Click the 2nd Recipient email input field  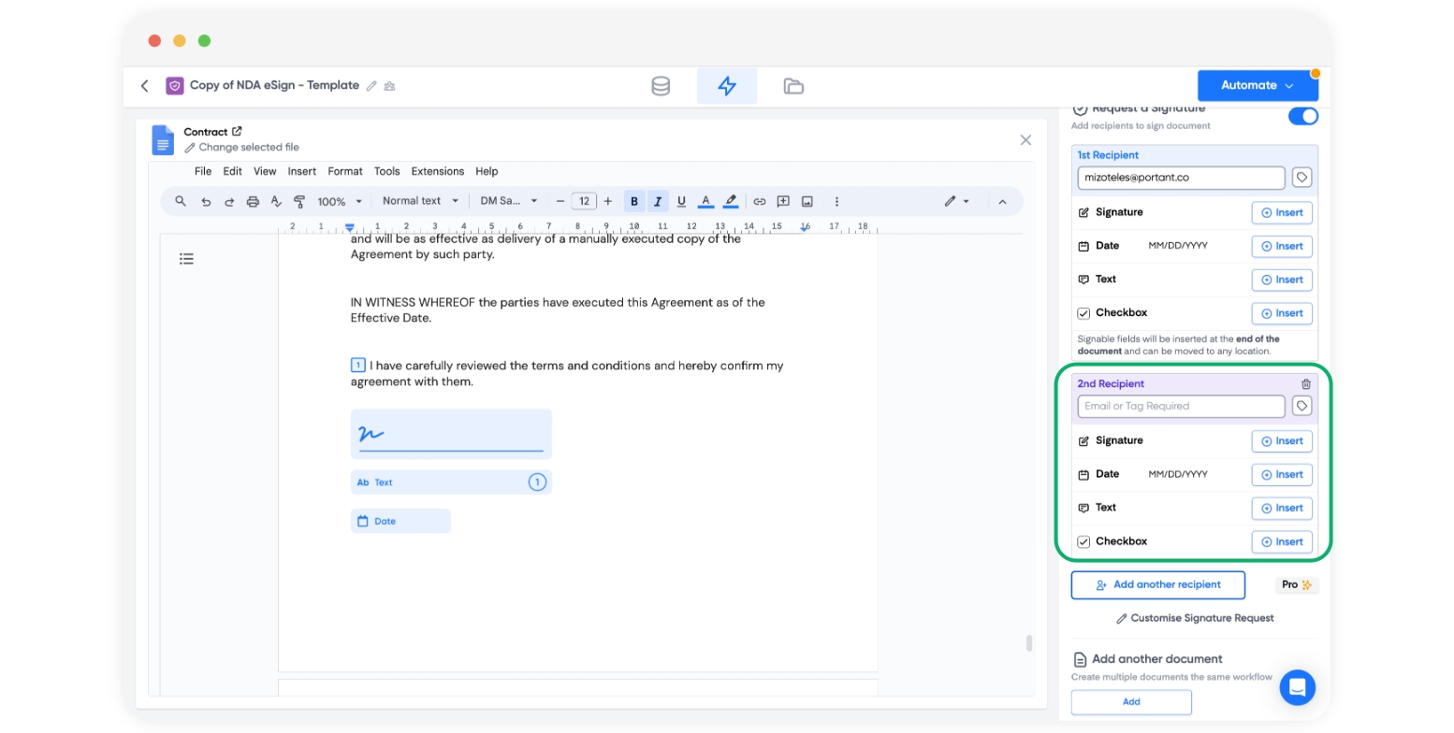pyautogui.click(x=1181, y=407)
